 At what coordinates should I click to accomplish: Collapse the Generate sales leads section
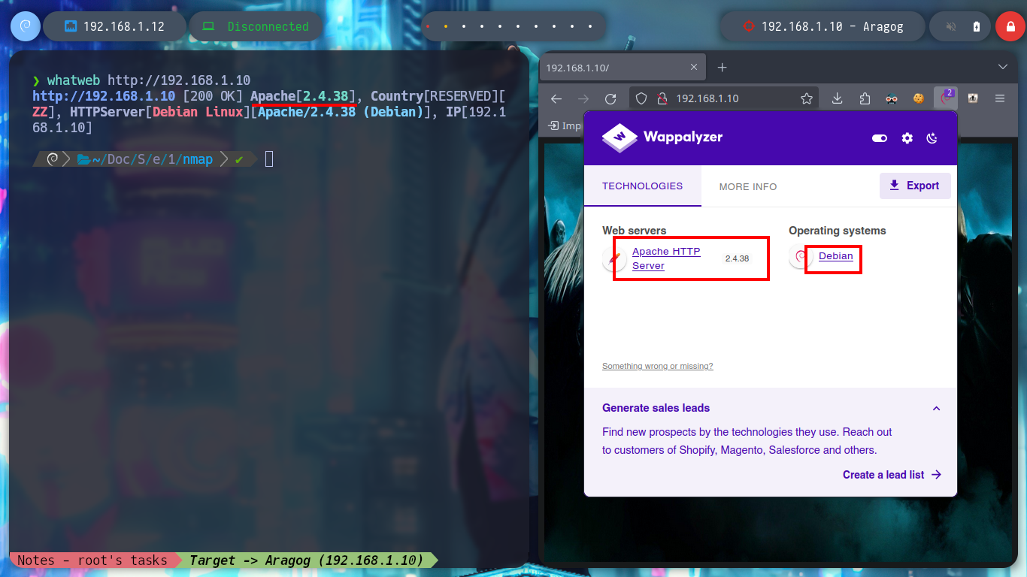[x=937, y=409]
